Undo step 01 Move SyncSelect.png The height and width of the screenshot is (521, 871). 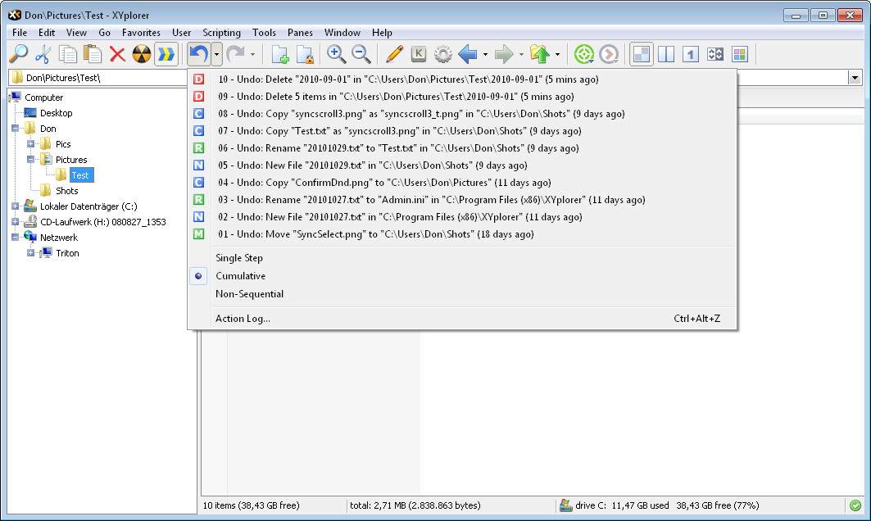(x=461, y=234)
